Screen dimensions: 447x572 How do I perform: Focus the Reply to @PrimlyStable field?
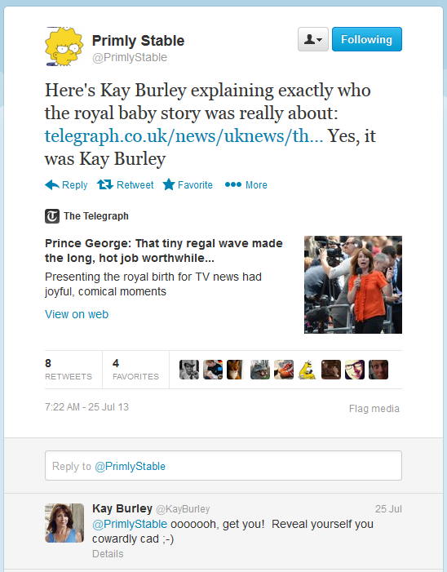click(223, 465)
